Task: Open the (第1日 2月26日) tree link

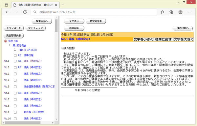Action: (28, 50)
